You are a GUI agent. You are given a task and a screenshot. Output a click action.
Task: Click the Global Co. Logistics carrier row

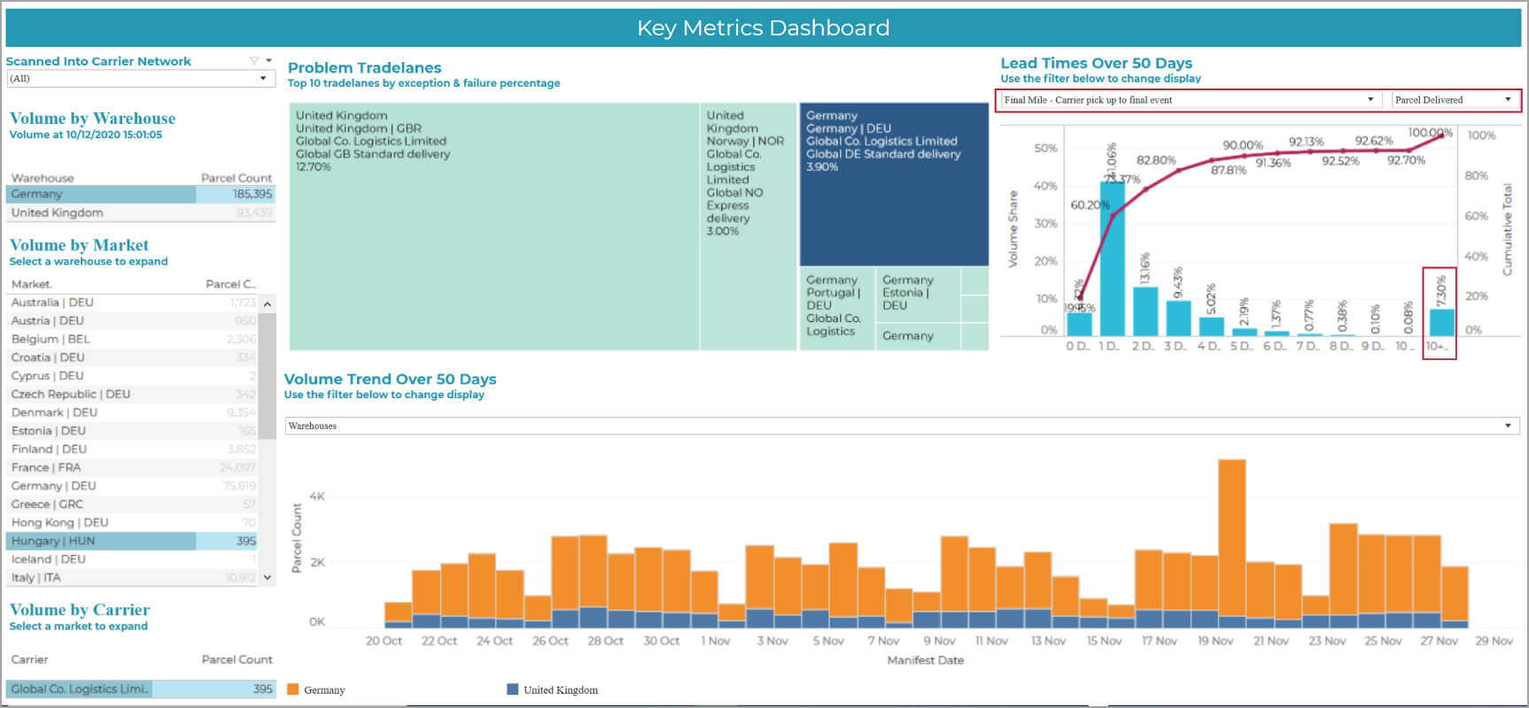point(142,689)
